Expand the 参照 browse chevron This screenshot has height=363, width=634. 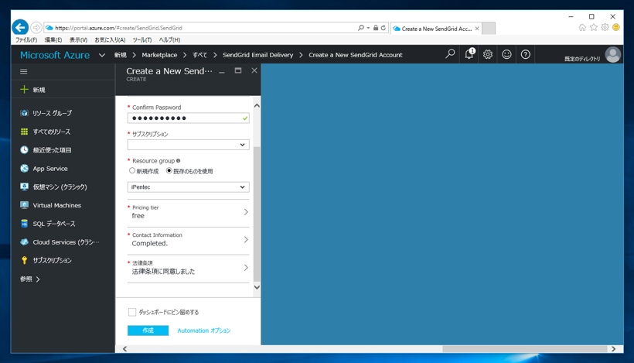pos(38,279)
